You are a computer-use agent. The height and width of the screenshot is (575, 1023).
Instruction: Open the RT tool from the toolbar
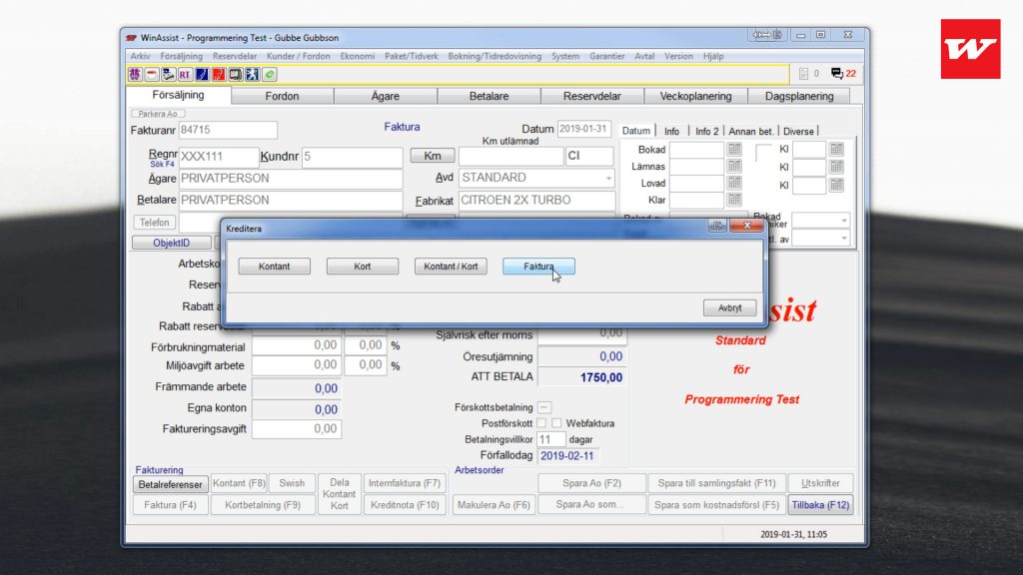[186, 74]
